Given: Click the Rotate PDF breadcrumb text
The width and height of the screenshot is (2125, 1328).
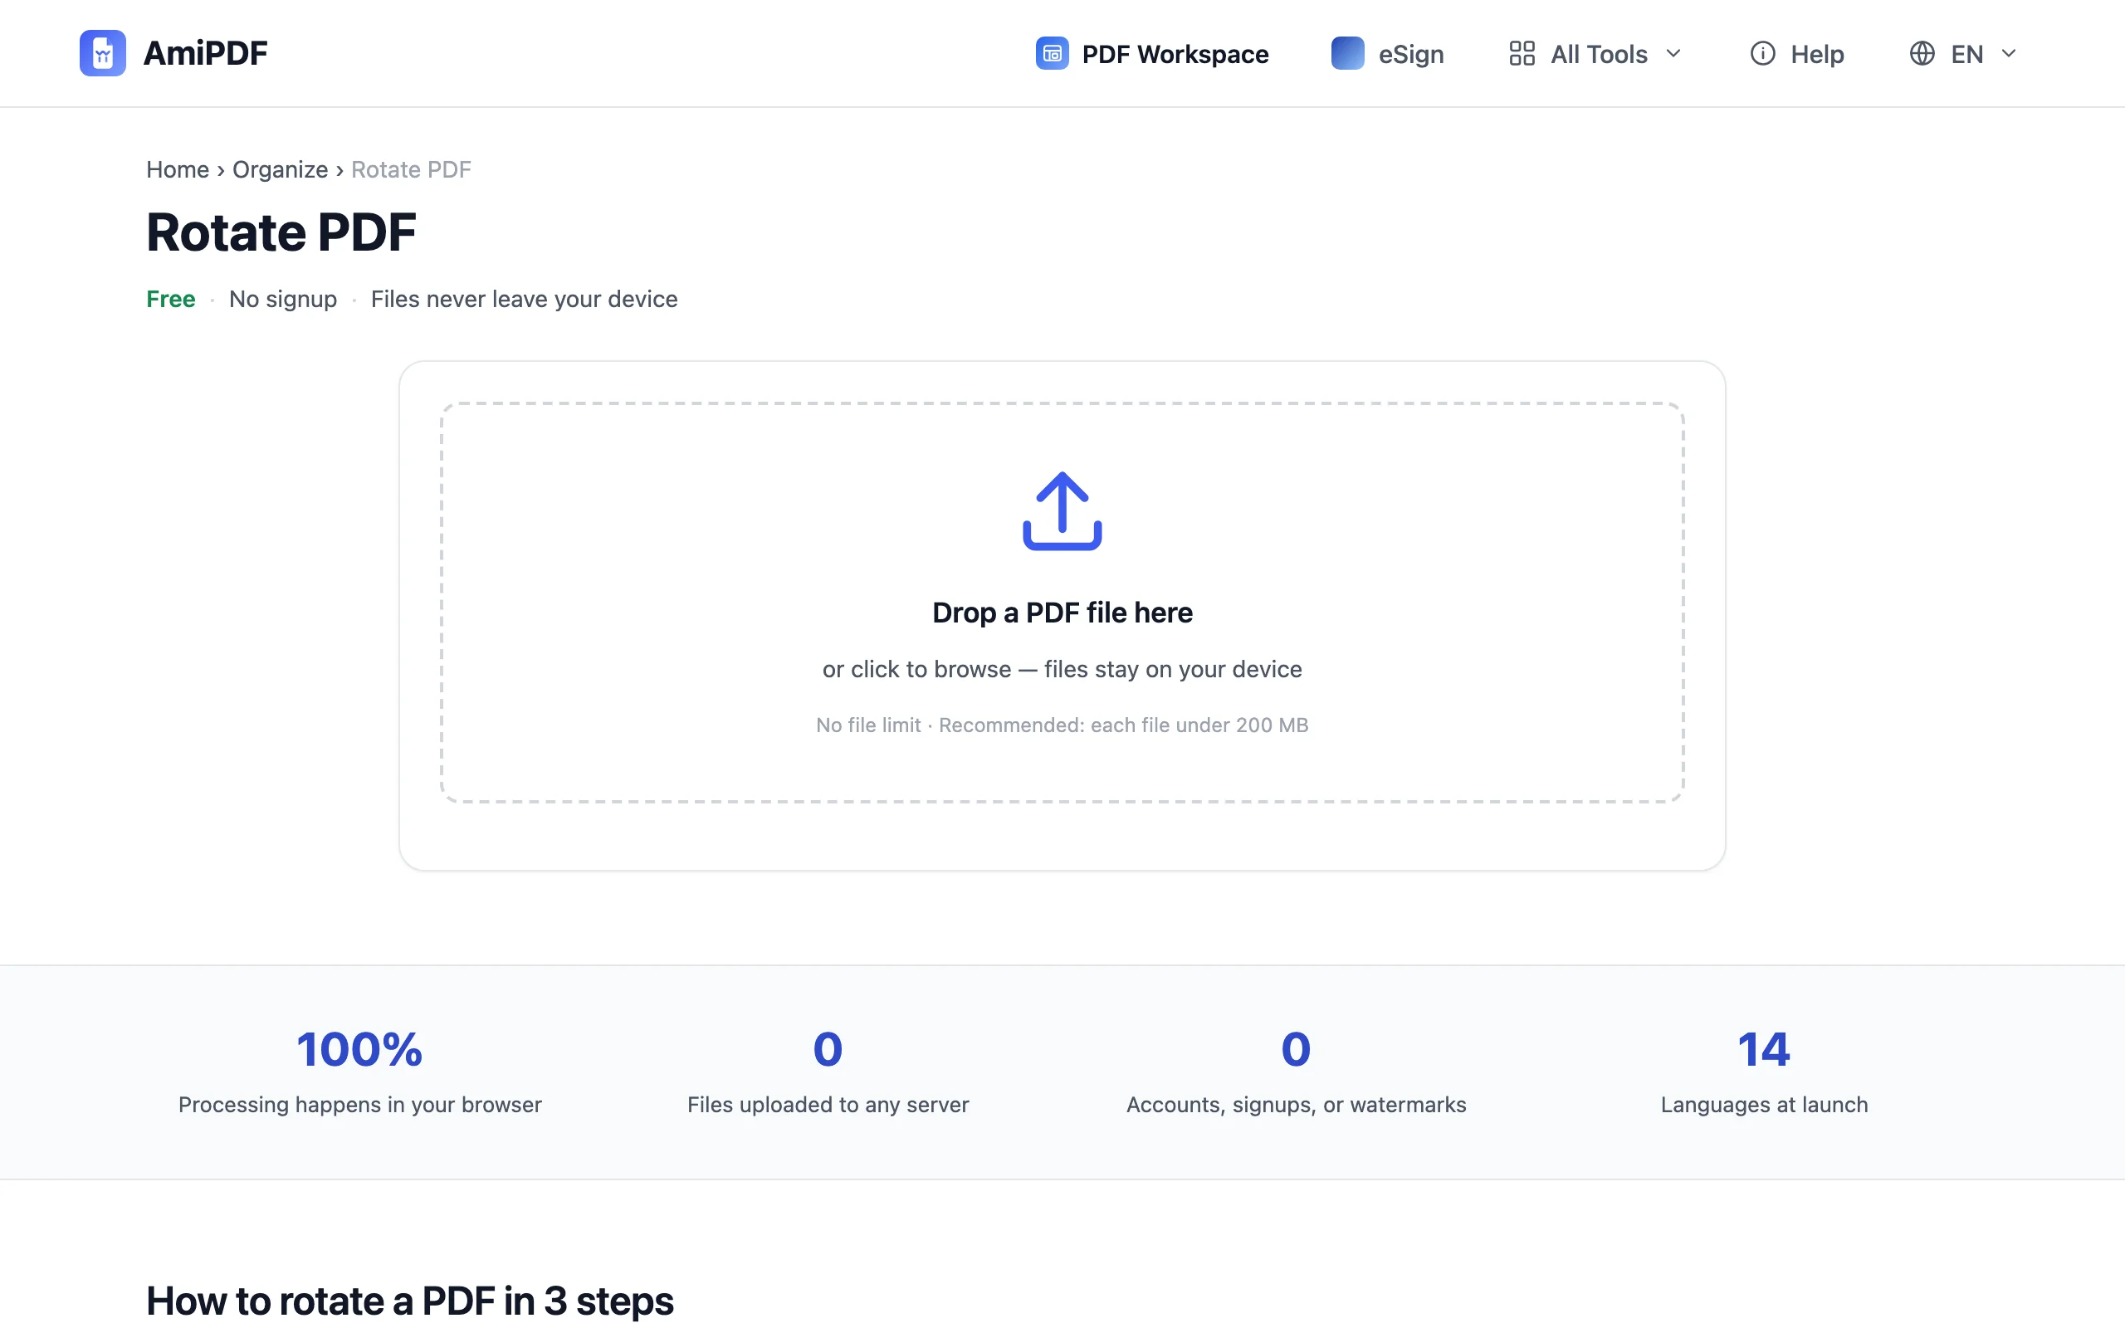Looking at the screenshot, I should (411, 169).
